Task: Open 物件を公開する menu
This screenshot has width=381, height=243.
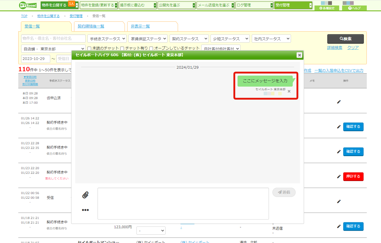Action: [59, 5]
